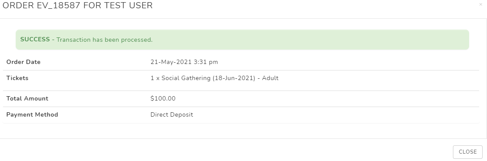Select the Direct Deposit value
The height and width of the screenshot is (161, 487).
pos(172,114)
